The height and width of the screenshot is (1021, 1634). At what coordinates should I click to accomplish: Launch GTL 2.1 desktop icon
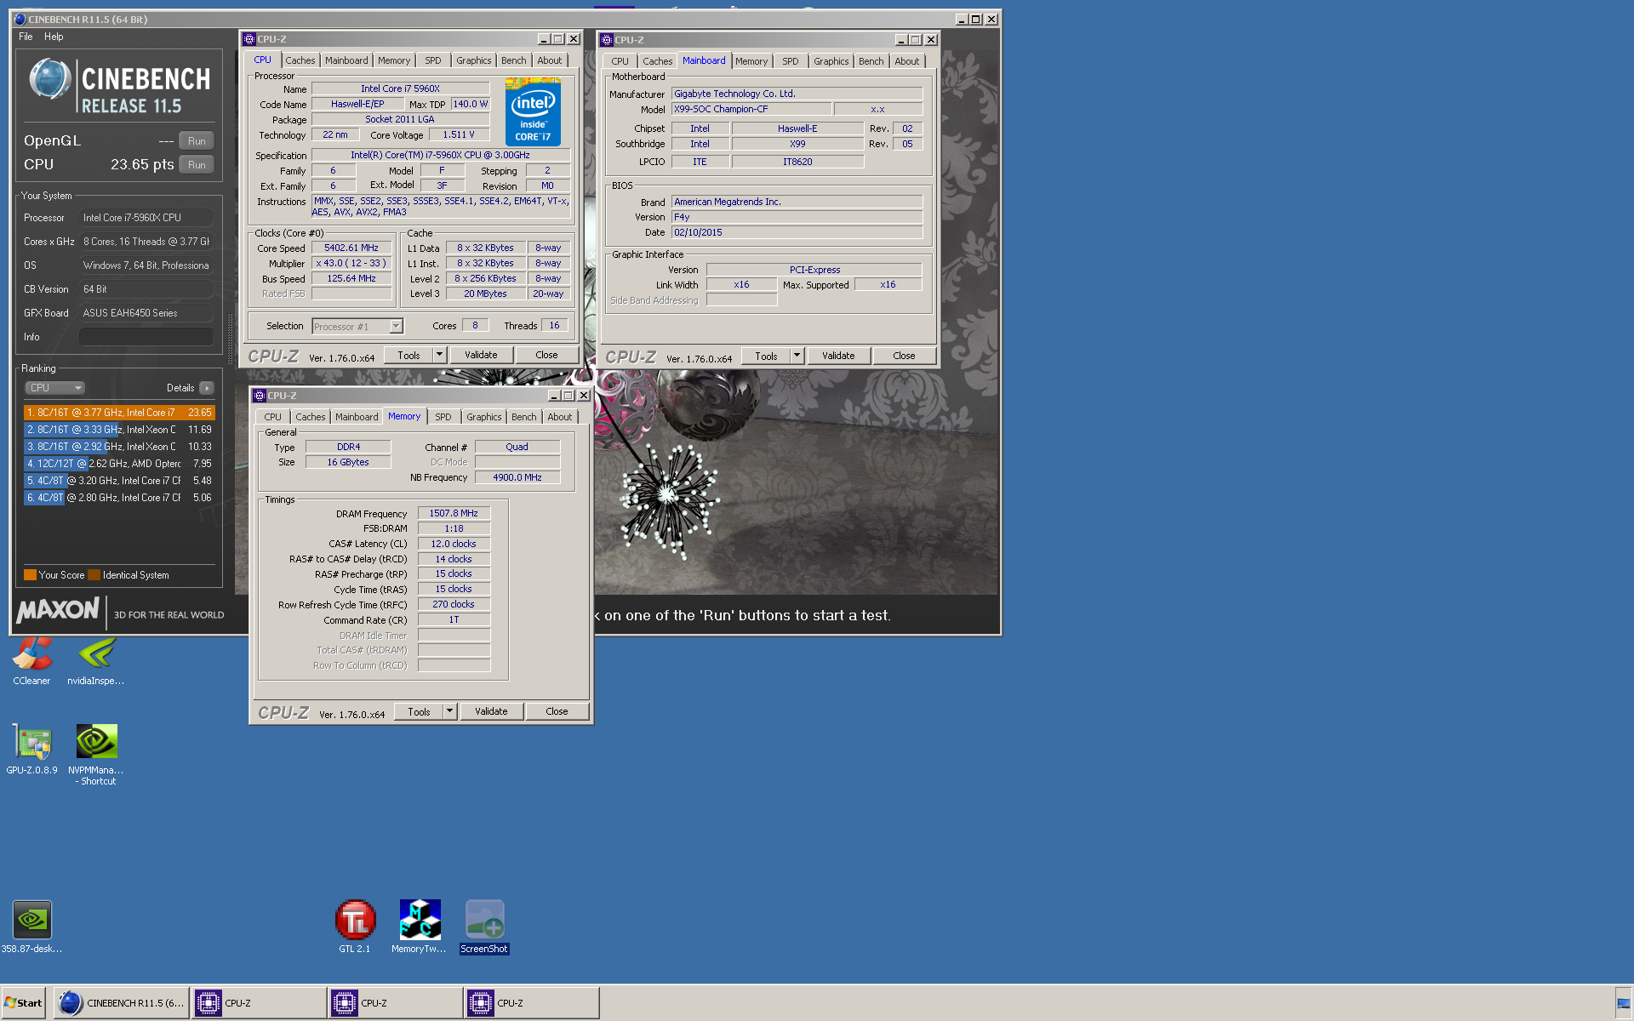(355, 927)
